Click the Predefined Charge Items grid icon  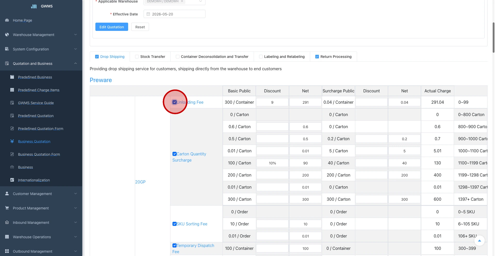coord(12,90)
